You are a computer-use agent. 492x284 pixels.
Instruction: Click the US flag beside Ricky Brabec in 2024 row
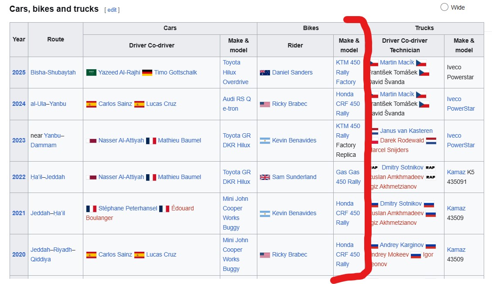tap(265, 104)
